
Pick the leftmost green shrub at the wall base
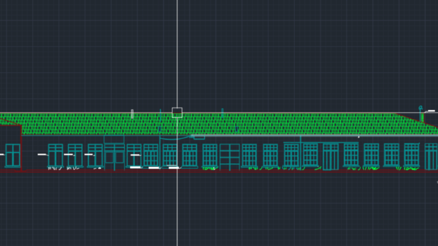tap(210, 168)
